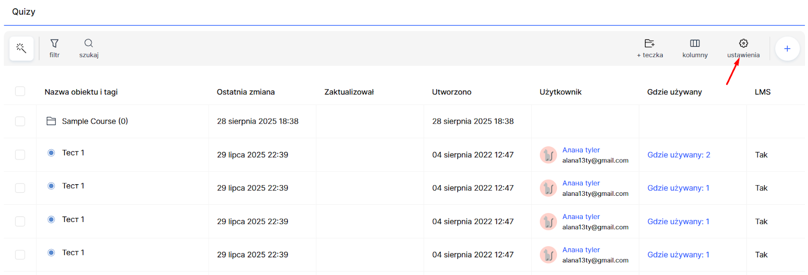Open the filtr funnel icon
This screenshot has width=808, height=275.
(x=55, y=43)
